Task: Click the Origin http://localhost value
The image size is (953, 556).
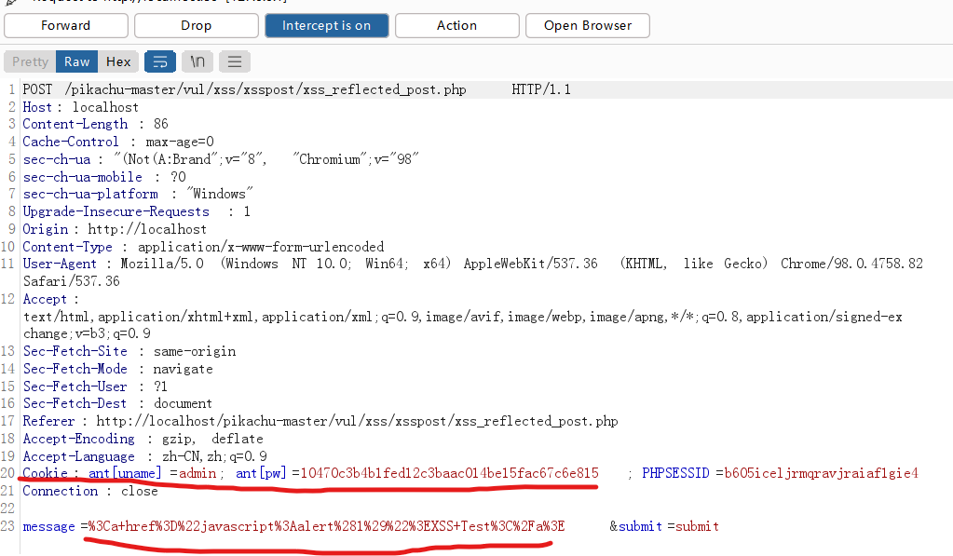Action: [147, 229]
